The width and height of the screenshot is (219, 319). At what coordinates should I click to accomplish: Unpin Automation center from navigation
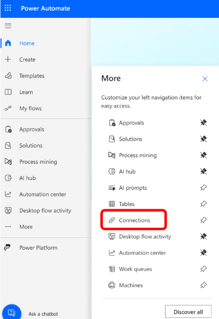(203, 252)
